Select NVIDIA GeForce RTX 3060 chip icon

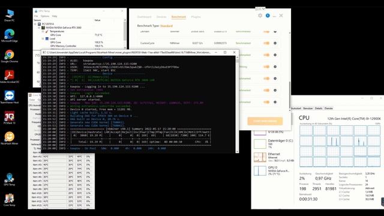pyautogui.click(x=43, y=28)
